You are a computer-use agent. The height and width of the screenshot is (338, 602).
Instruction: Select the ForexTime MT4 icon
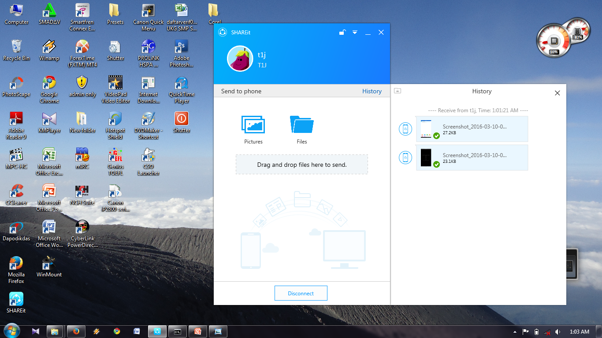[x=82, y=53]
